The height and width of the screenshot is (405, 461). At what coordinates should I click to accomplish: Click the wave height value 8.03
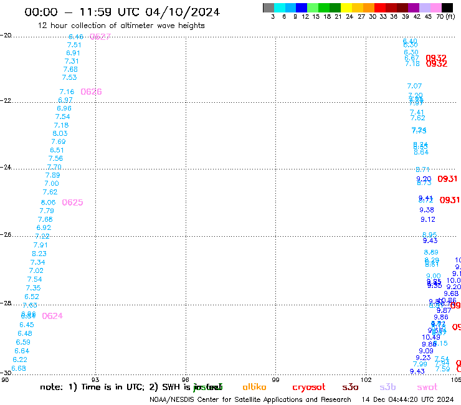point(60,133)
